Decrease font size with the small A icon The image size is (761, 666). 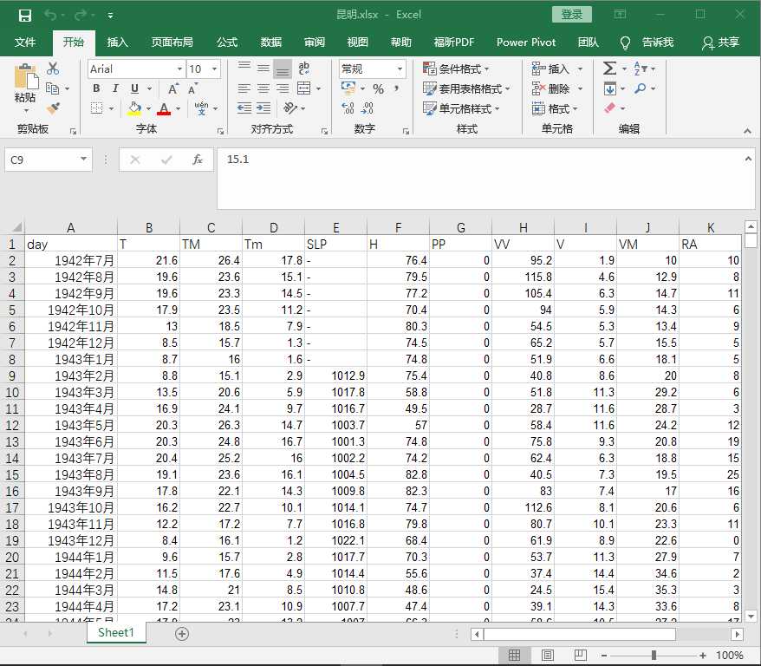tap(192, 88)
